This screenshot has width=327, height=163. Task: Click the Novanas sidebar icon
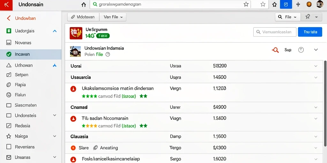pos(9,43)
